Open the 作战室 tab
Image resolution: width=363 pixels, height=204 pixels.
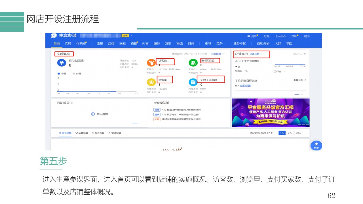[81, 44]
